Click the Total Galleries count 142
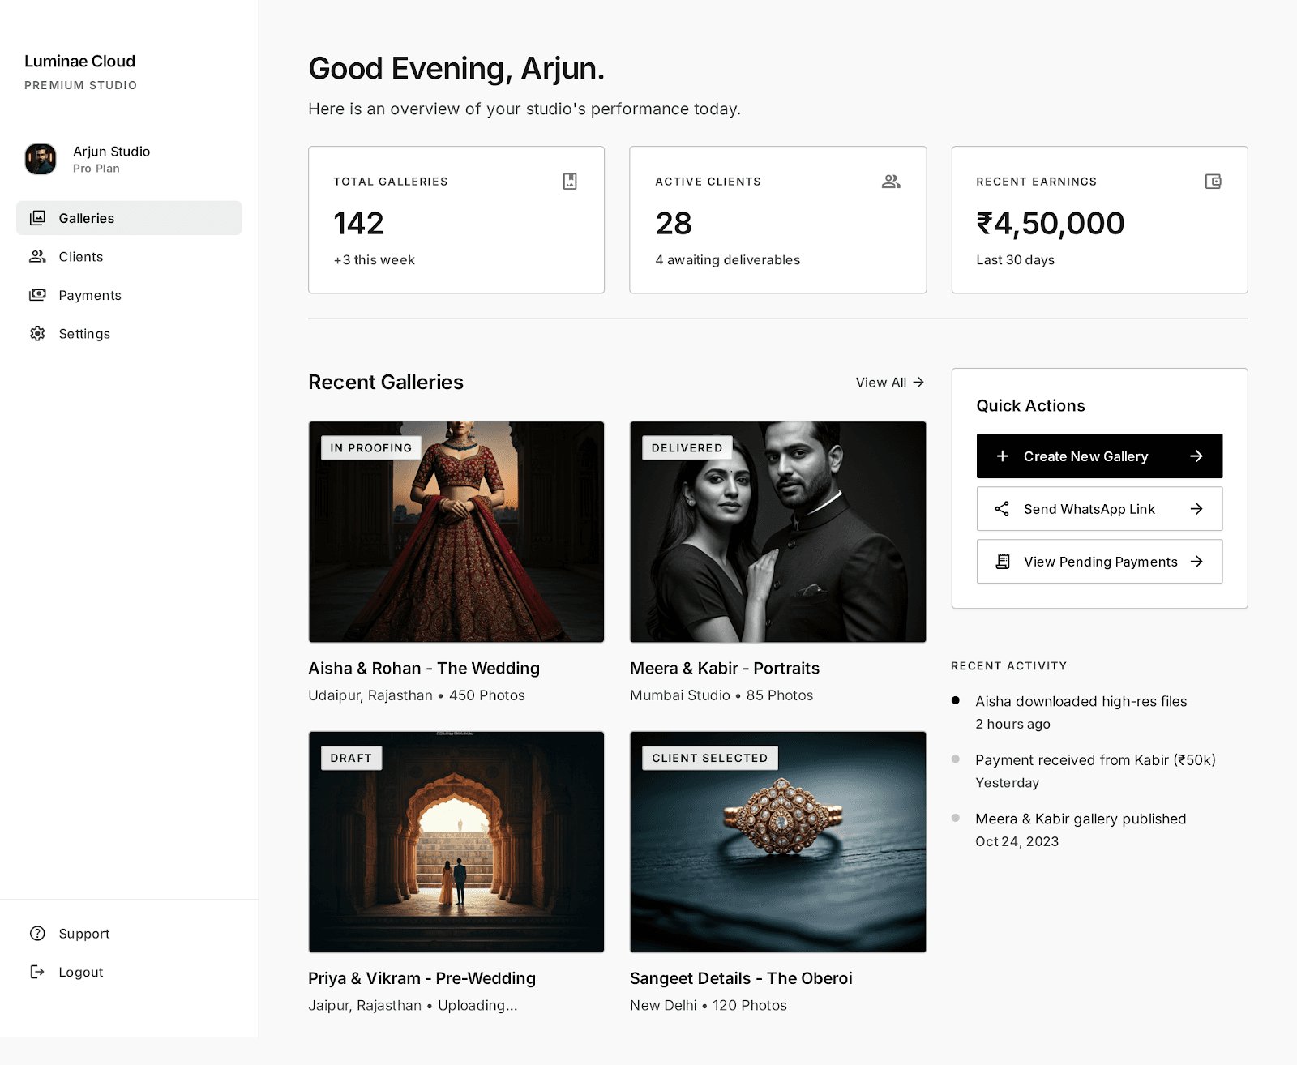The image size is (1297, 1065). [x=358, y=224]
